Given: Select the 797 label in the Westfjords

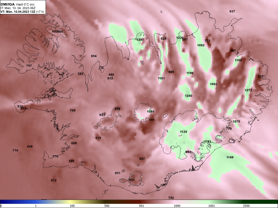Looking at the screenshot, I should (x=29, y=66).
